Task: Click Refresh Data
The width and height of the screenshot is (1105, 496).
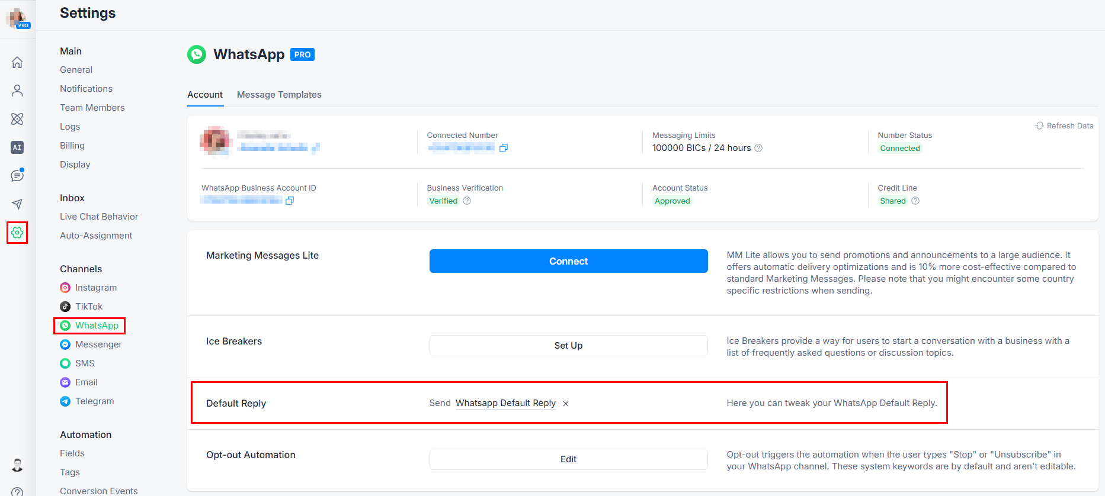Action: pyautogui.click(x=1065, y=126)
